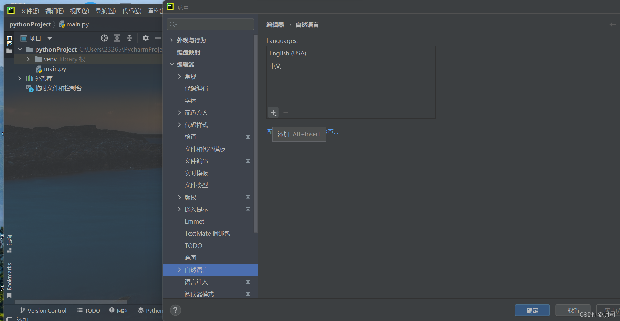Click the help question mark in settings dialog
620x321 pixels.
click(175, 310)
